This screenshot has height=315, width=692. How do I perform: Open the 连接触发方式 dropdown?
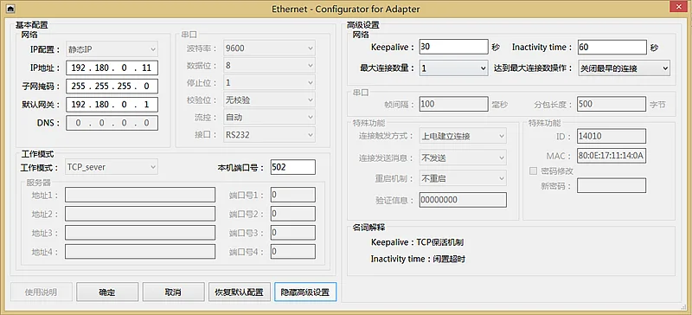(463, 136)
